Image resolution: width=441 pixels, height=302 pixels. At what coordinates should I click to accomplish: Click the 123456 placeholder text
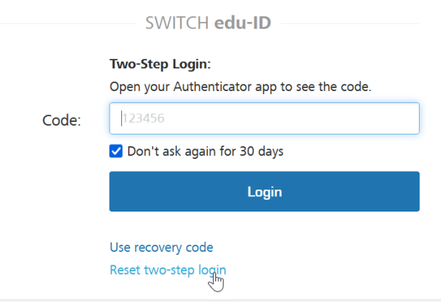(x=143, y=118)
